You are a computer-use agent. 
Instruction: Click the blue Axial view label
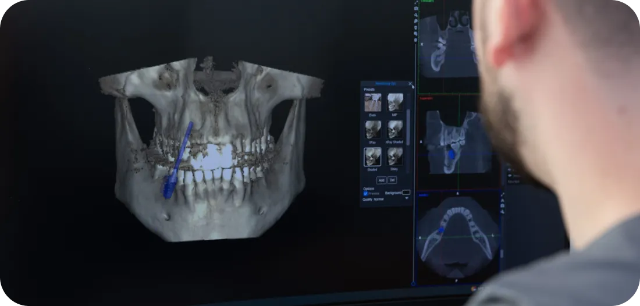(423, 195)
